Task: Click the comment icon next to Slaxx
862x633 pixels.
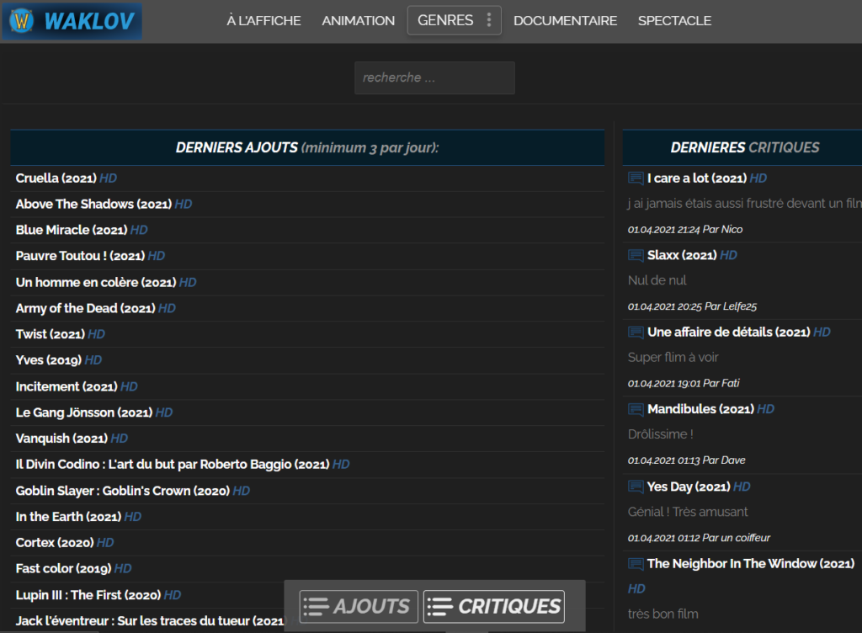Action: pos(636,255)
